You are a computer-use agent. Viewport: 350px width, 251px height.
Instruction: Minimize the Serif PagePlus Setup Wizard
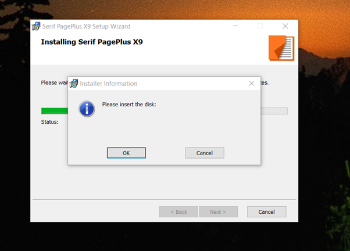tap(235, 26)
